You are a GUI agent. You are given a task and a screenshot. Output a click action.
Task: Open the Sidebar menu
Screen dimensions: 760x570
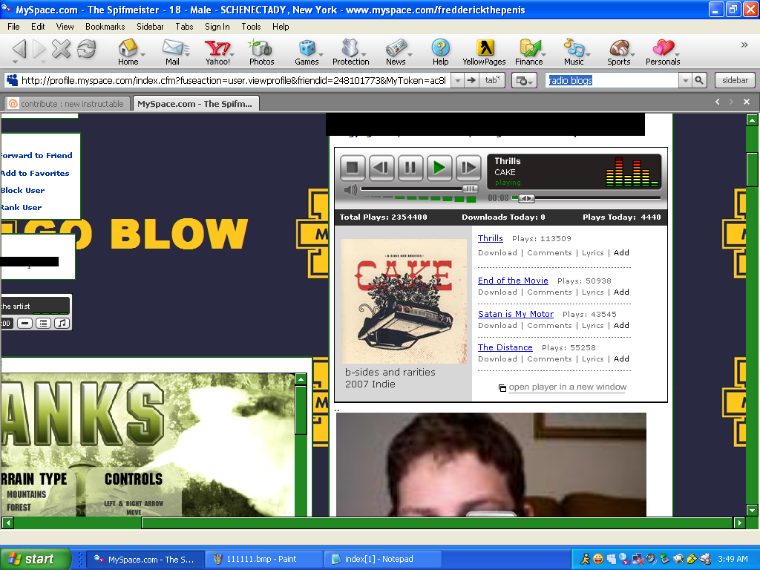(150, 27)
